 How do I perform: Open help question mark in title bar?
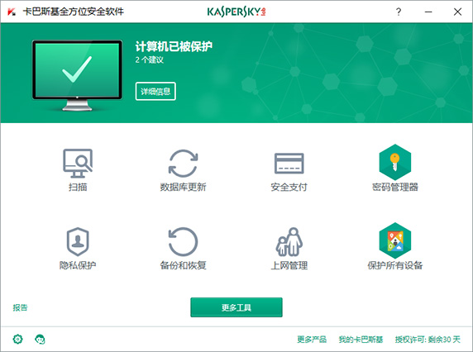(x=399, y=12)
